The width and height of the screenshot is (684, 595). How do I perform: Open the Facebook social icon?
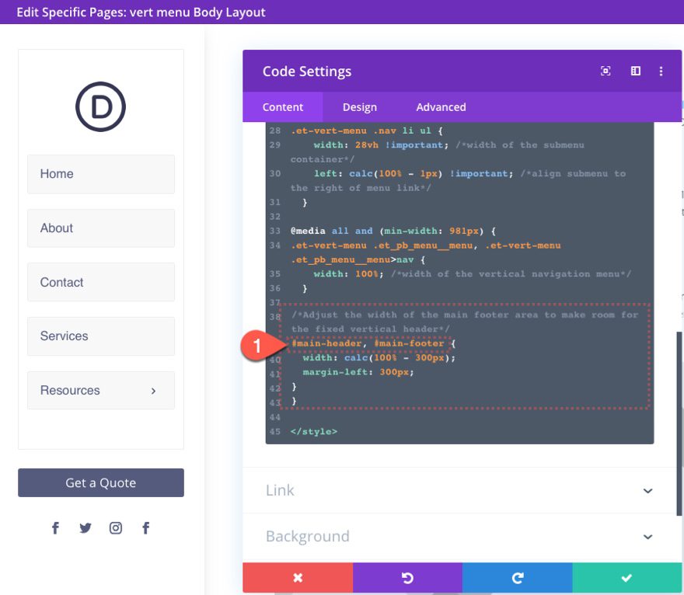(55, 527)
